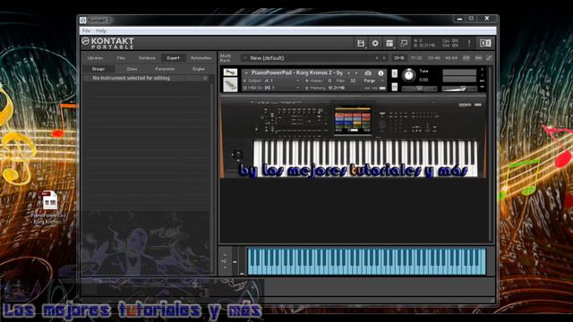This screenshot has width=573, height=322.
Task: Open the save (floppy disk) menu
Action: tap(361, 44)
